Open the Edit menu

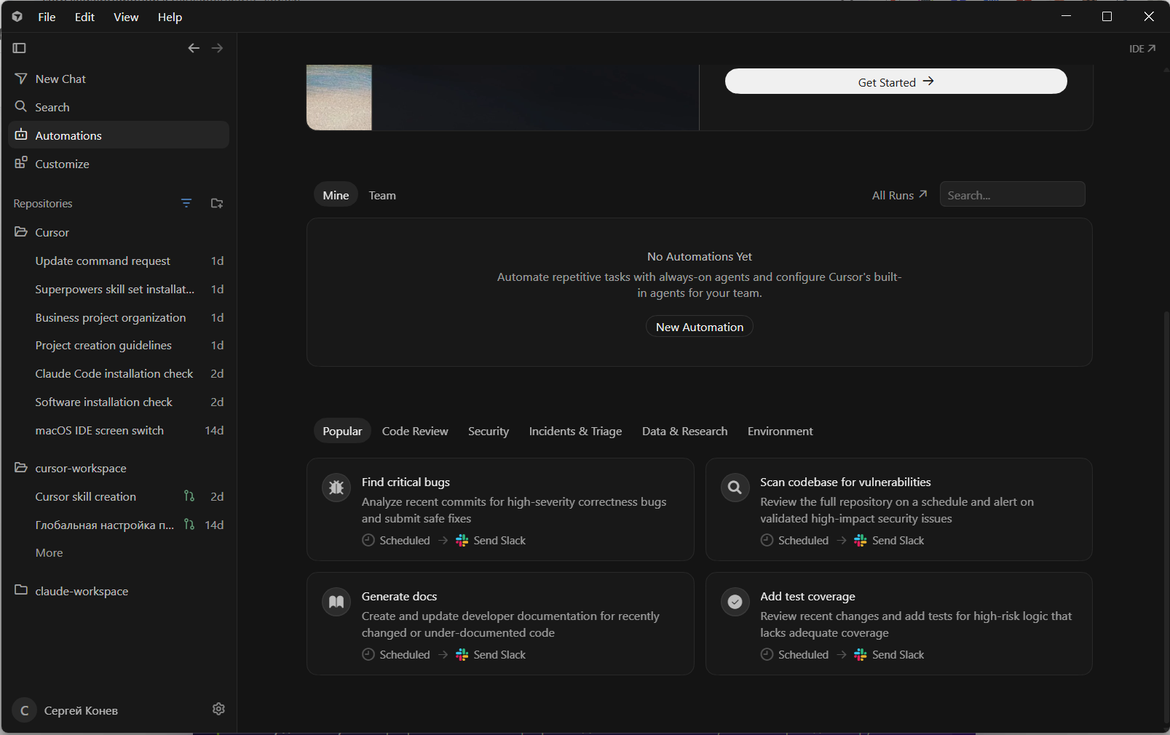point(84,17)
